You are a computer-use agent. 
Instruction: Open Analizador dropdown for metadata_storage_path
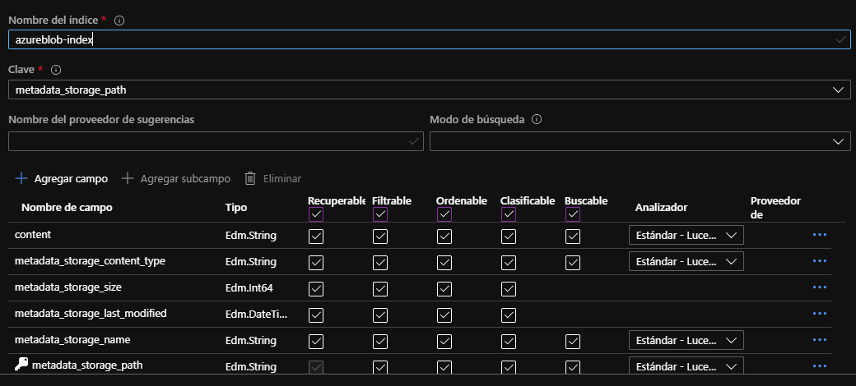point(686,366)
